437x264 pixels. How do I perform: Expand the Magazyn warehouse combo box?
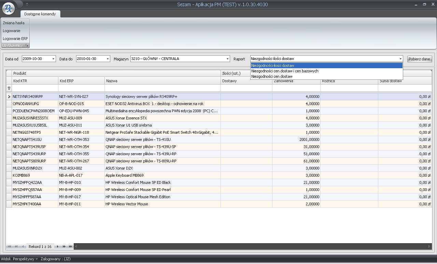(x=228, y=59)
